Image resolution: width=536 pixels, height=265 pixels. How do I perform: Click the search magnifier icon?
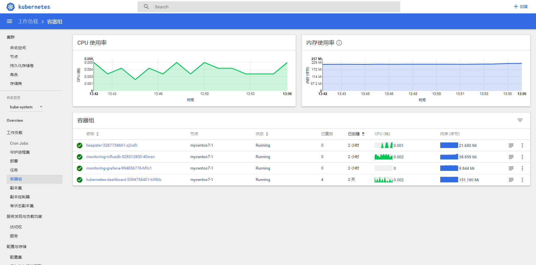pos(146,7)
